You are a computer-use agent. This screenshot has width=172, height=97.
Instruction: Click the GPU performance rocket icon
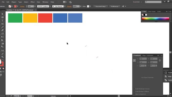(70, 2)
